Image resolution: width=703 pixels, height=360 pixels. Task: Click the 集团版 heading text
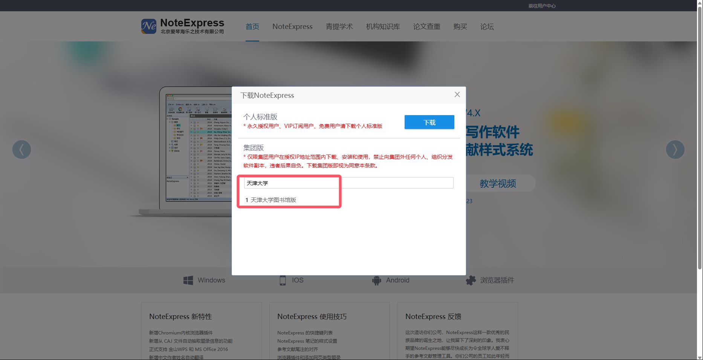click(x=254, y=148)
